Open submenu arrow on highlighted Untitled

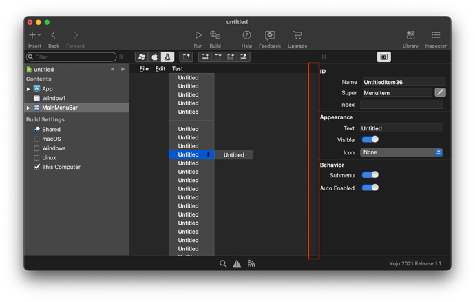209,154
